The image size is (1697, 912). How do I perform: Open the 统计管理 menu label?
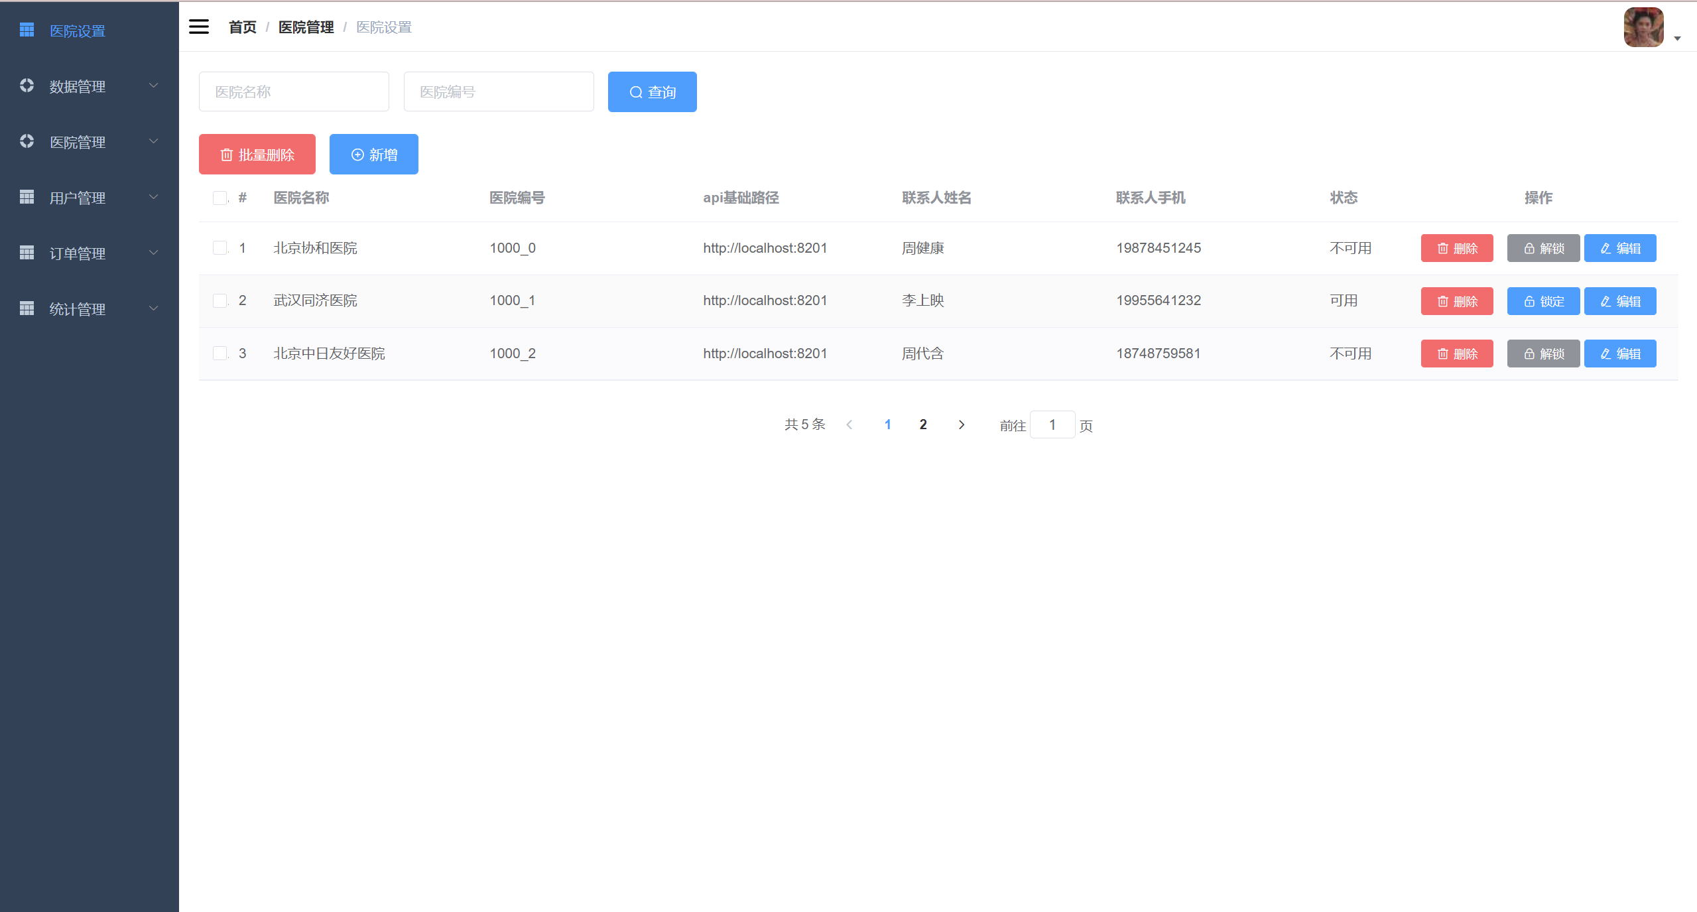(78, 310)
